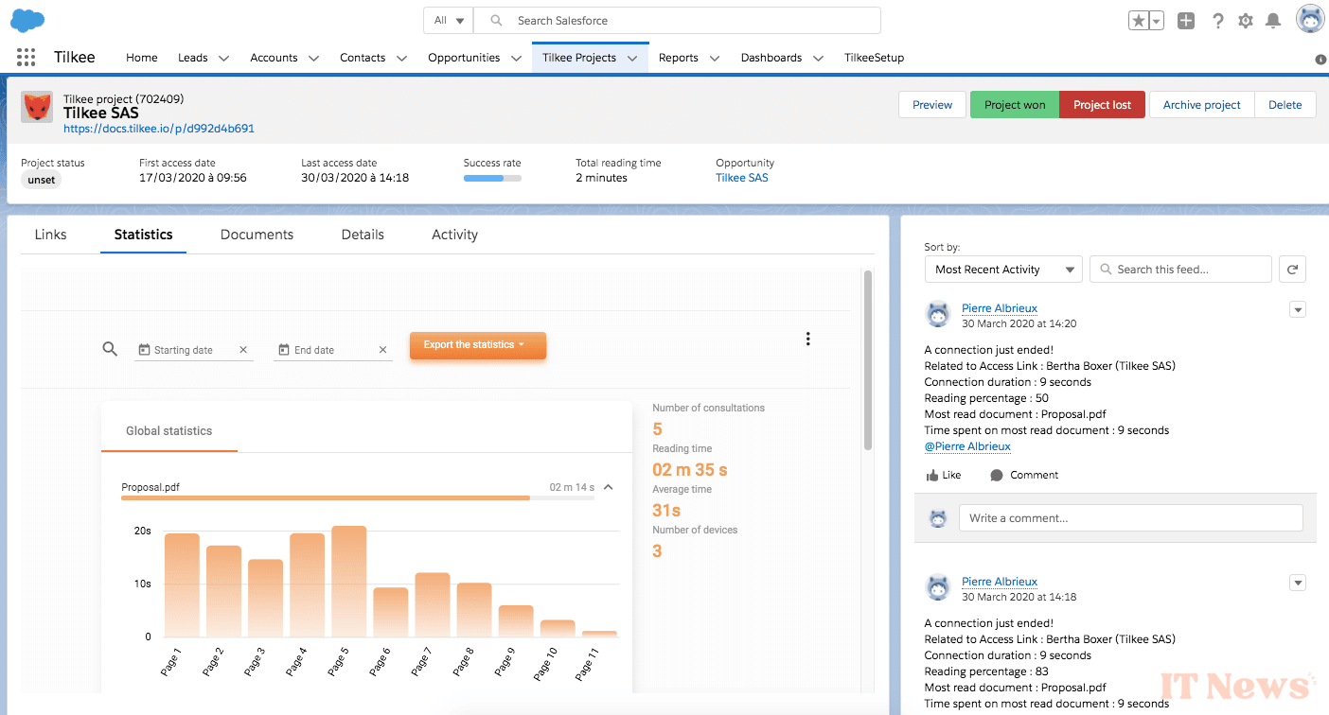Click the 14:18 post author avatar
The image size is (1329, 715).
coord(938,587)
